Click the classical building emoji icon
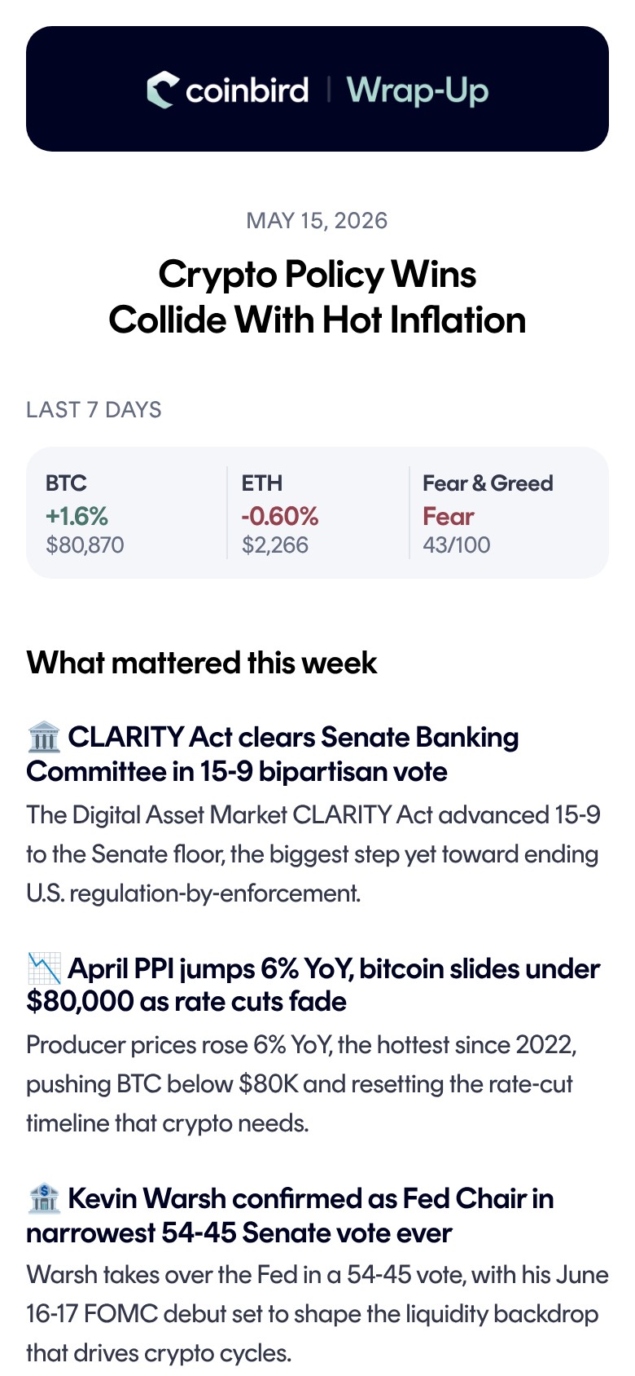The width and height of the screenshot is (635, 1376). [44, 737]
